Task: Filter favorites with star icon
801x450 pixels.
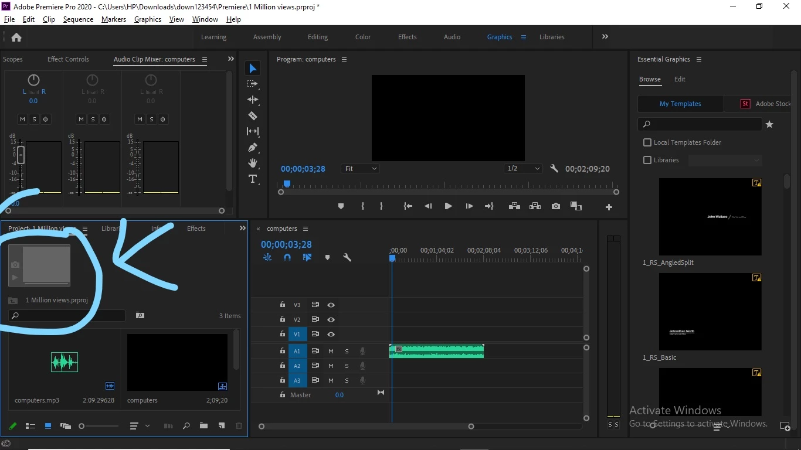Action: (x=769, y=124)
